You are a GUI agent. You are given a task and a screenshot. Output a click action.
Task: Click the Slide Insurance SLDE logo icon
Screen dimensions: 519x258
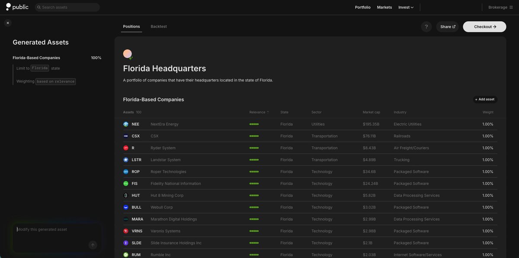(x=126, y=243)
